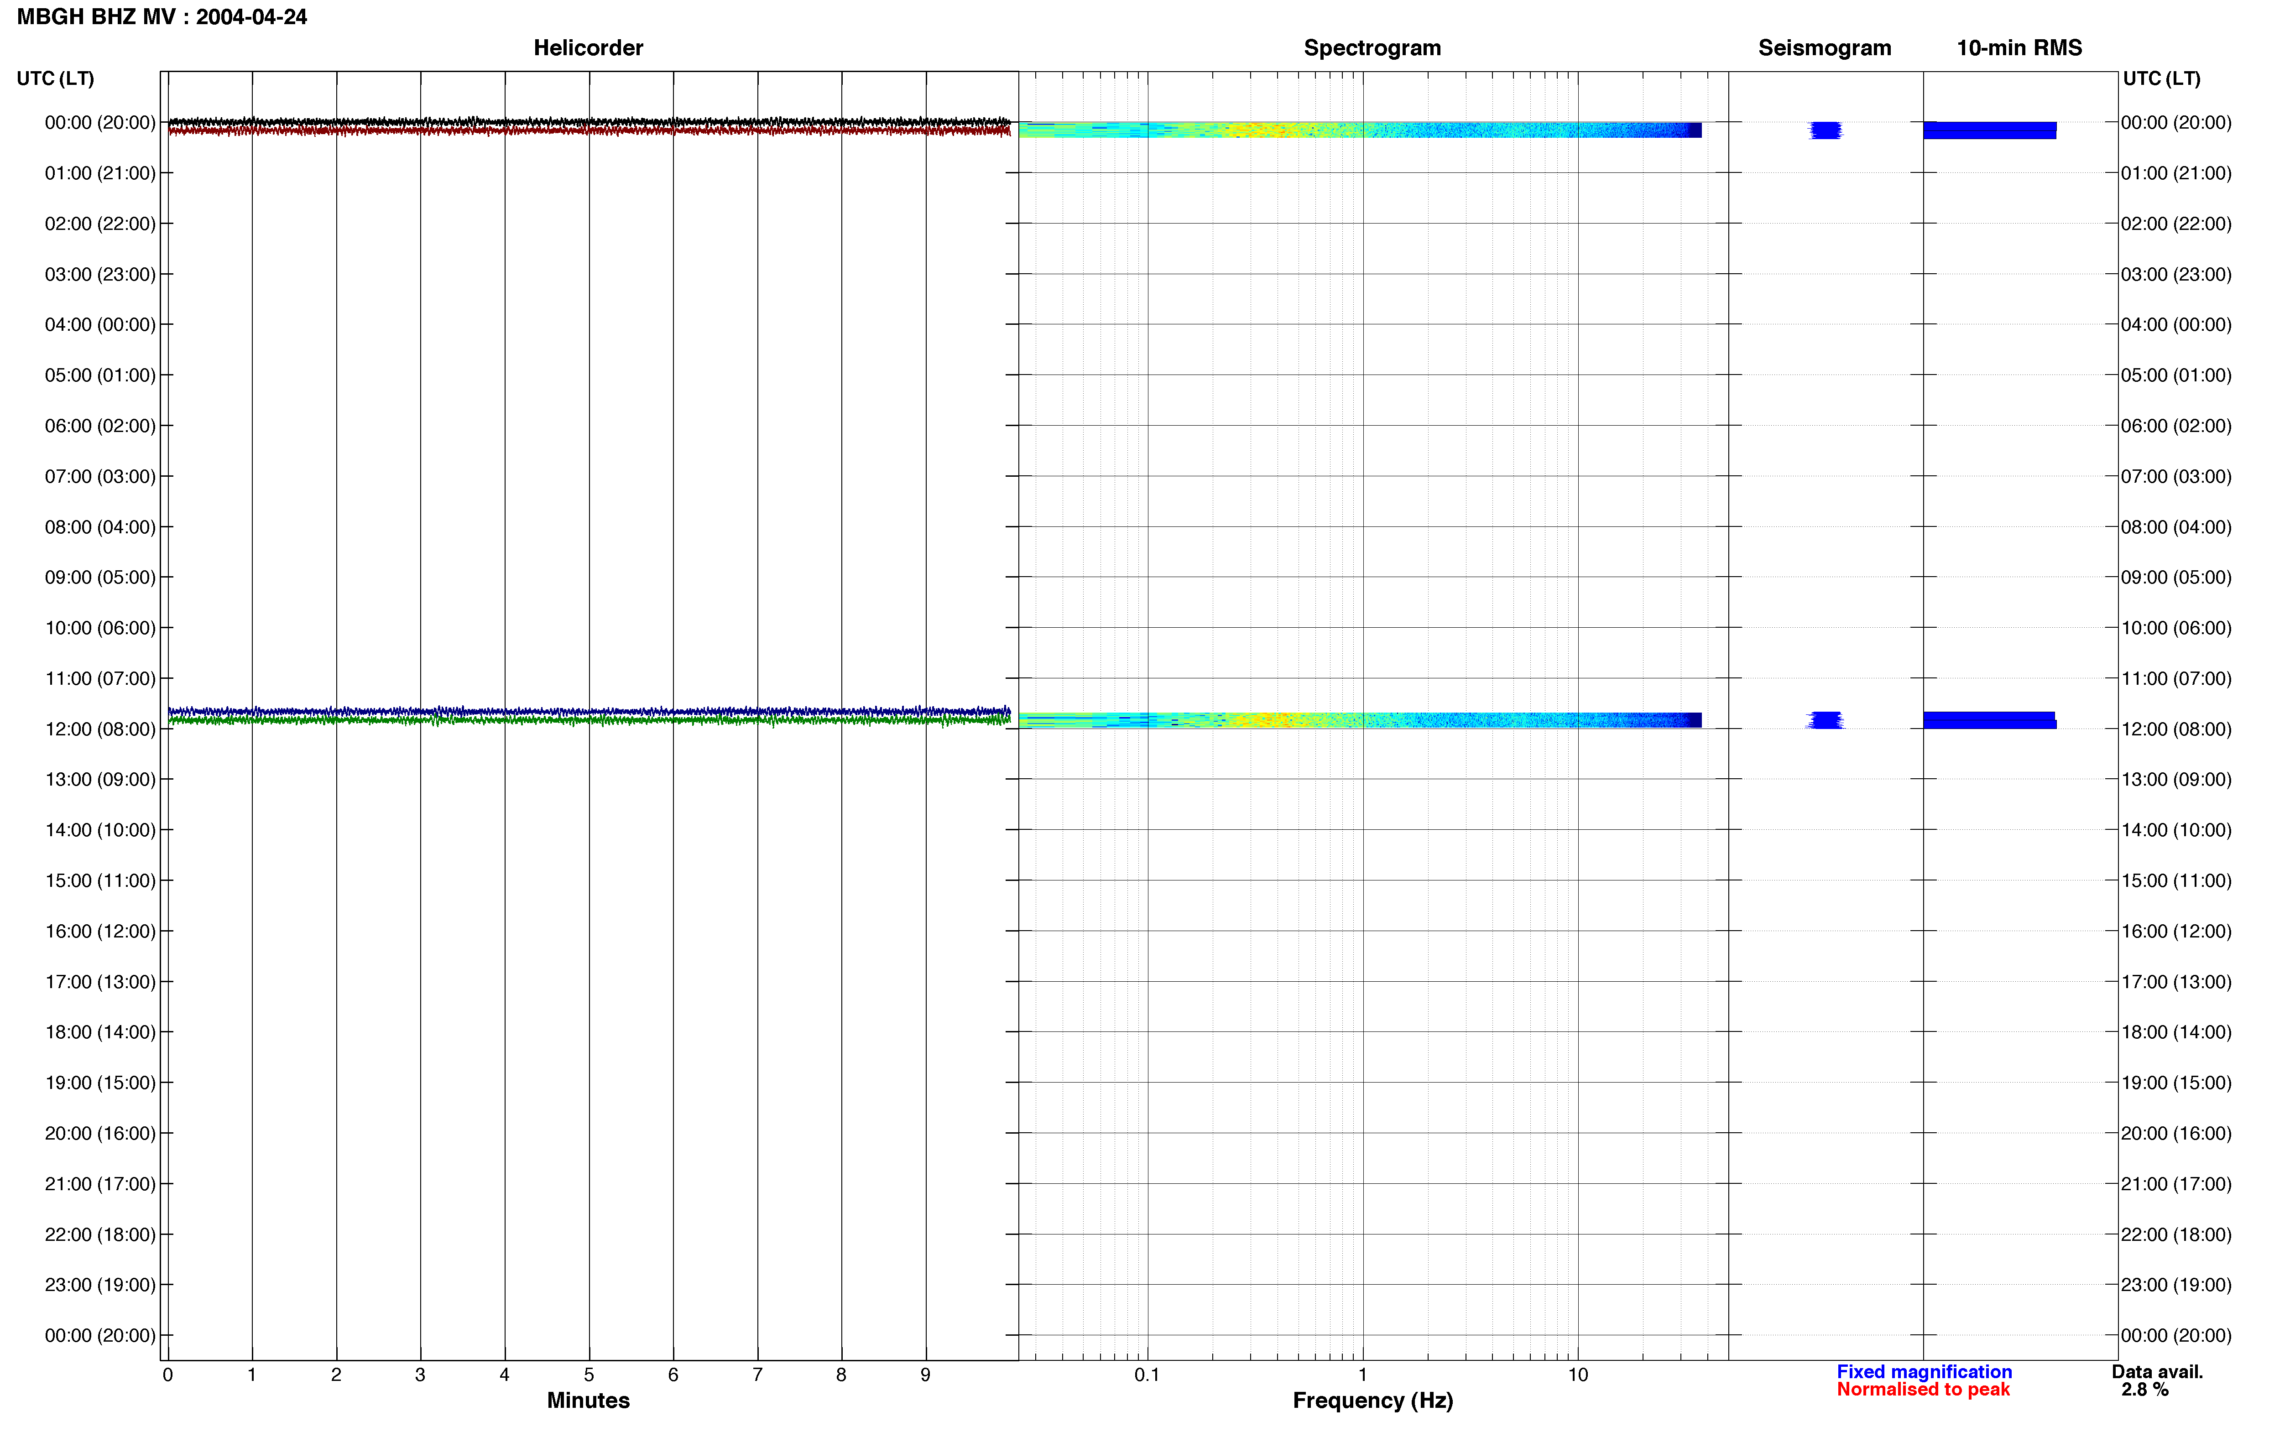Select the "Seismogram" panel heading

coord(1824,47)
